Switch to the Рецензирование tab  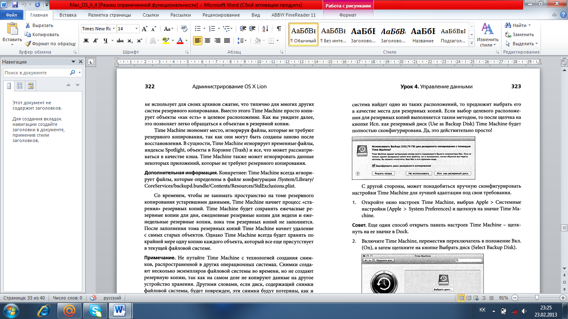click(x=220, y=15)
